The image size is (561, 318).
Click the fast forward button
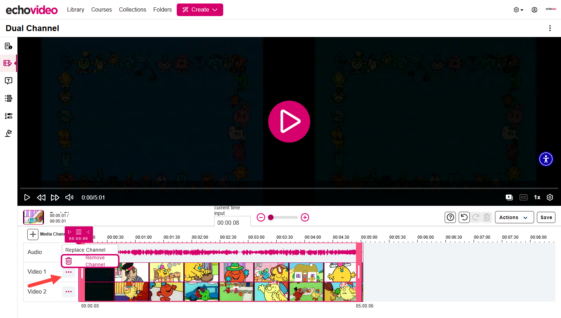55,197
